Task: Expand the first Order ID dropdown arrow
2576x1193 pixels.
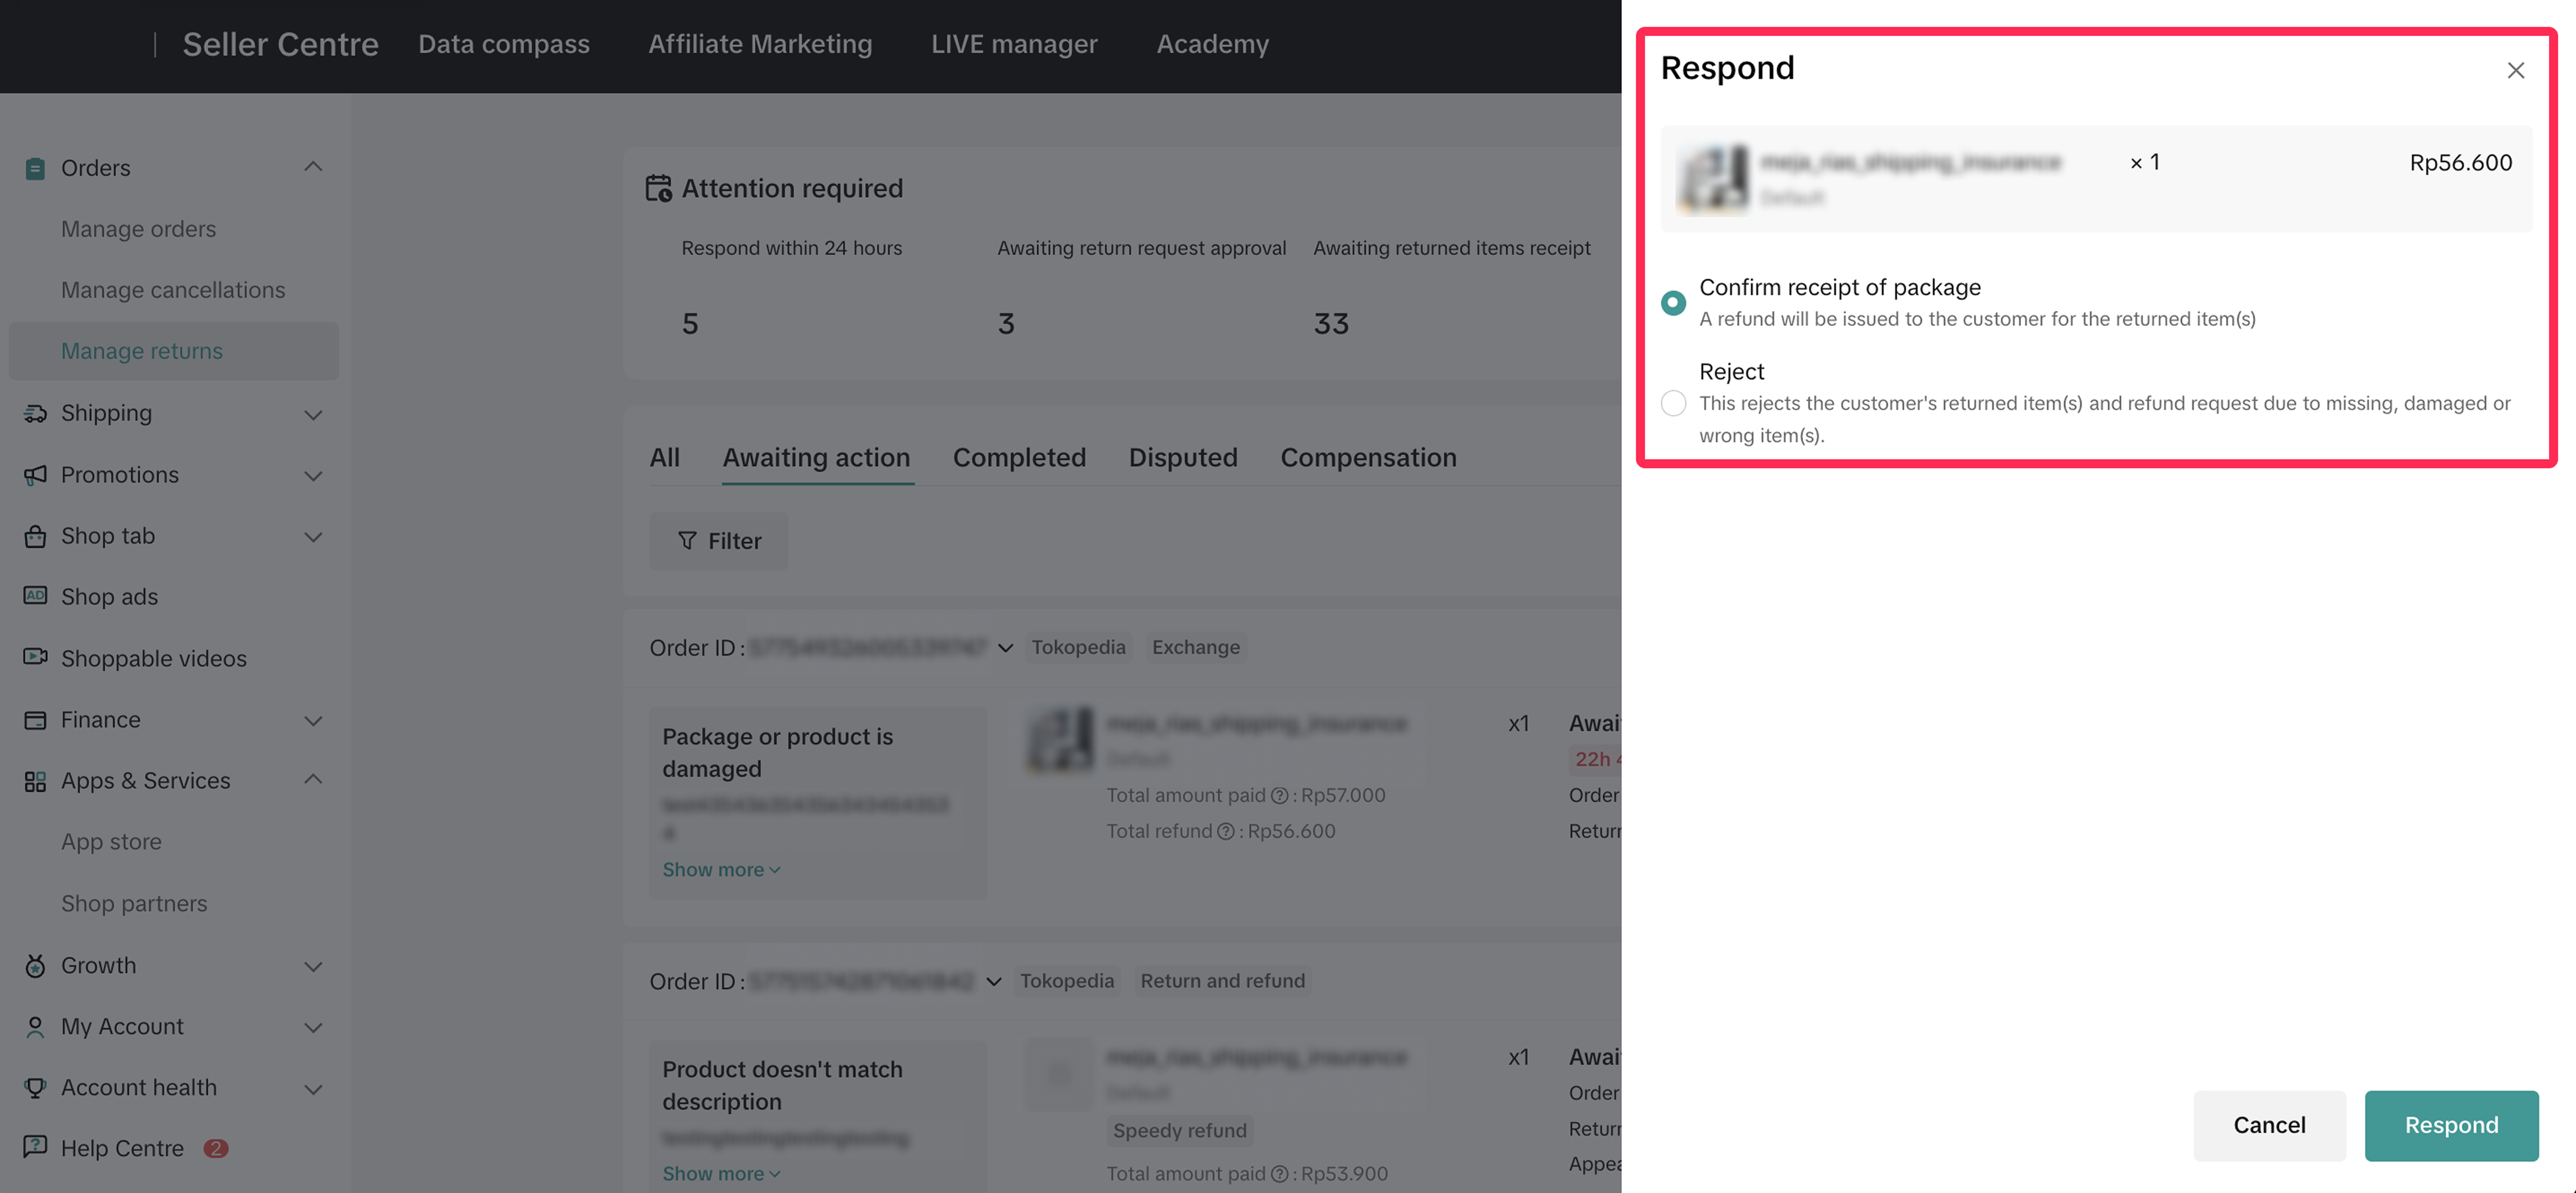Action: tap(1005, 648)
